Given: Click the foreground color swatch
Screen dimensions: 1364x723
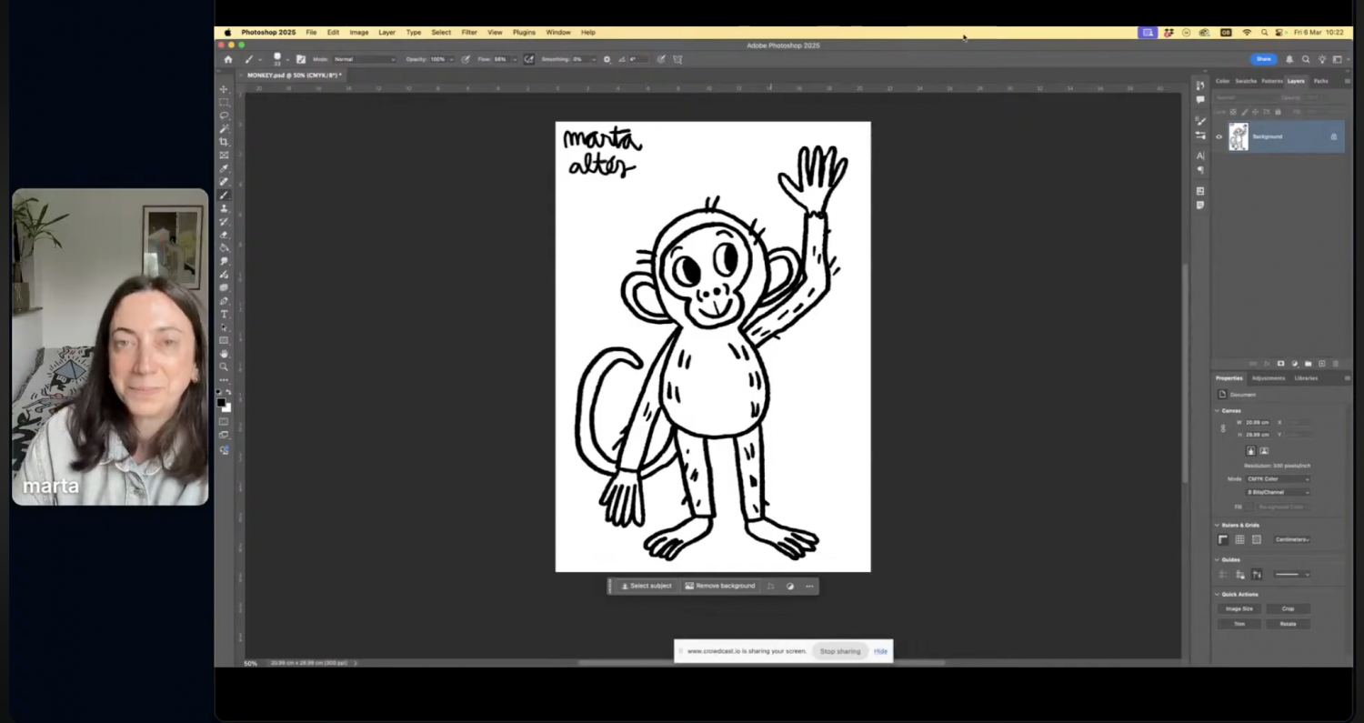Looking at the screenshot, I should tap(221, 402).
